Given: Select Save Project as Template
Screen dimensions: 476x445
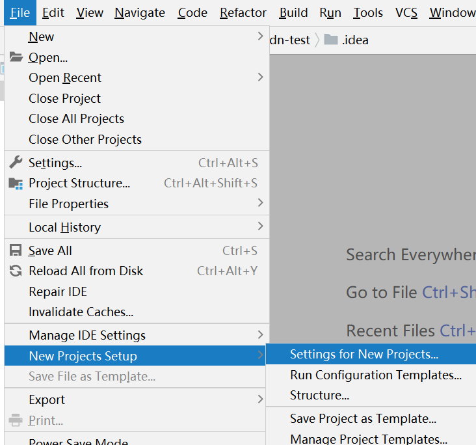Looking at the screenshot, I should pyautogui.click(x=363, y=418).
